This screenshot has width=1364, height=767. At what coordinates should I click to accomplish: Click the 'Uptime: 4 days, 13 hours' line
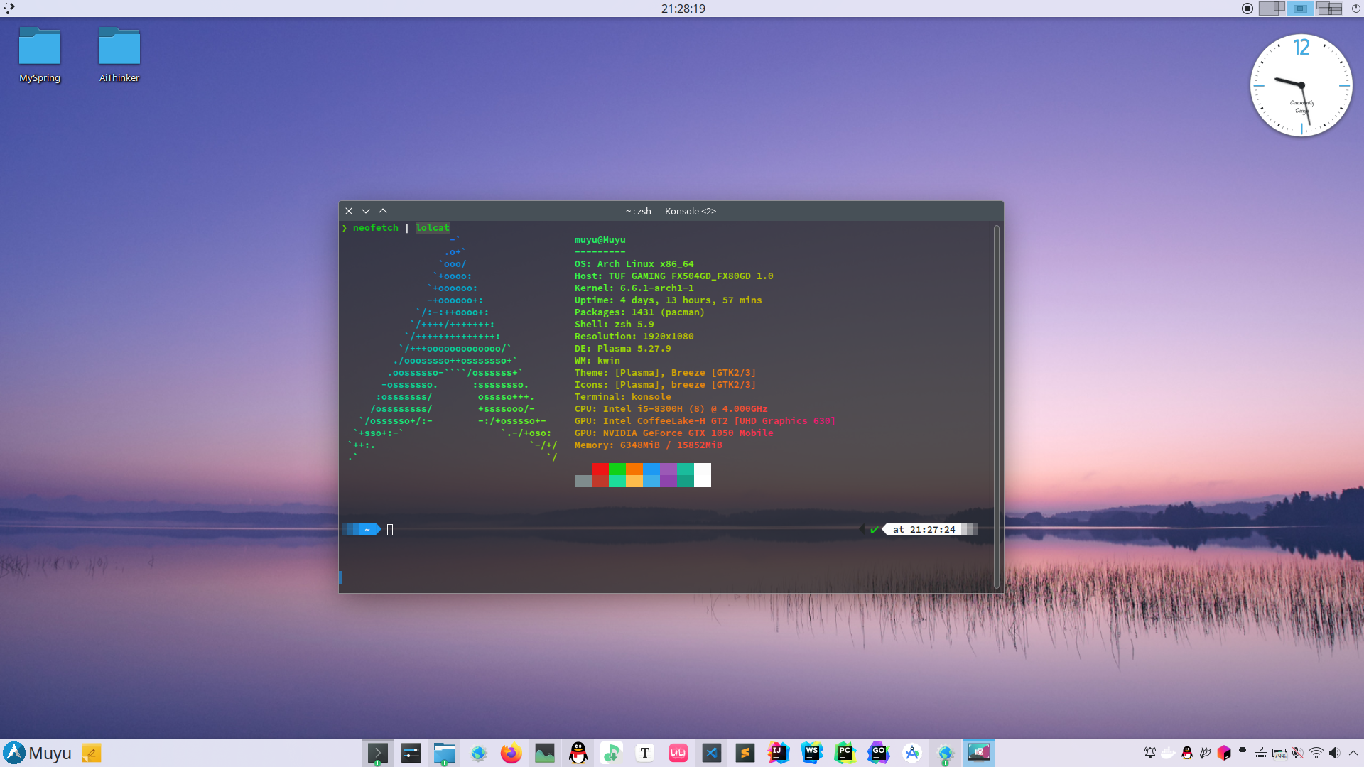tap(669, 300)
